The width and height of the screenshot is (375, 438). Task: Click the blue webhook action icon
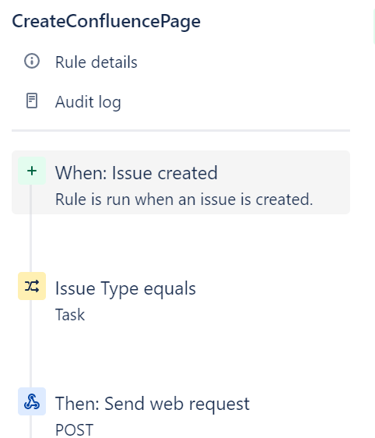coord(32,401)
